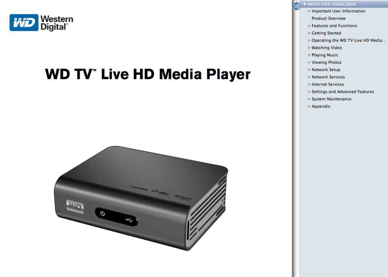The image size is (388, 277).
Task: Expand Operating the WD TV Live triangle
Action: 309,40
